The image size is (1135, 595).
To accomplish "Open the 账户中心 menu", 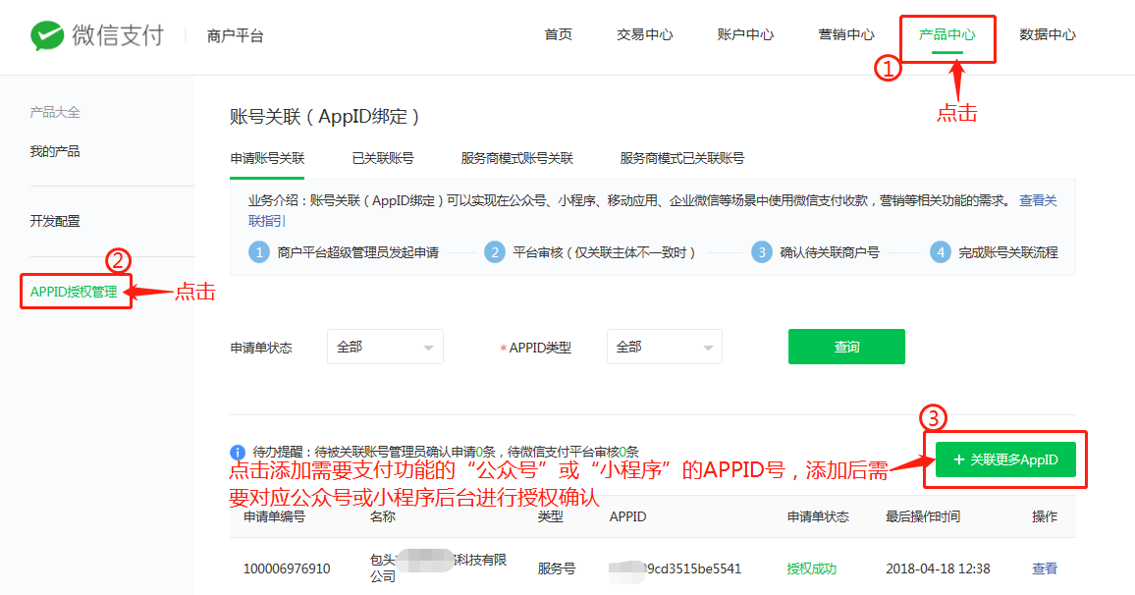I will 745,34.
